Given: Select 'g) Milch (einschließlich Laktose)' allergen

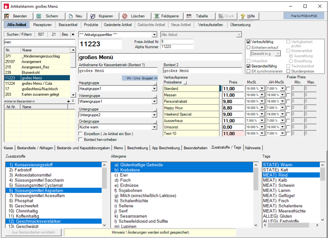Looking at the screenshot, I should point(182,196).
